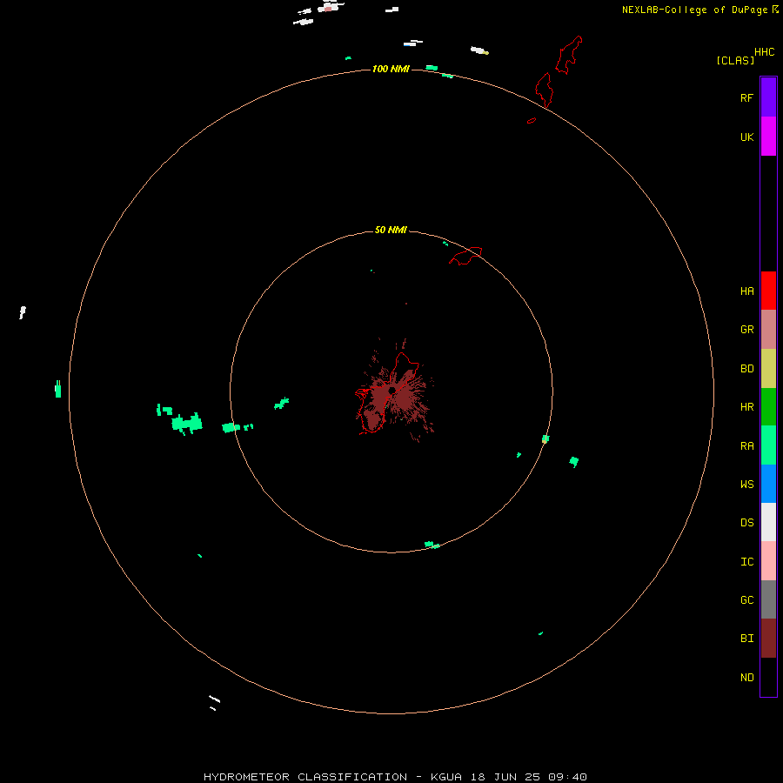Select the blue WS legend swatch
Image resolution: width=783 pixels, height=783 pixels.
(768, 484)
